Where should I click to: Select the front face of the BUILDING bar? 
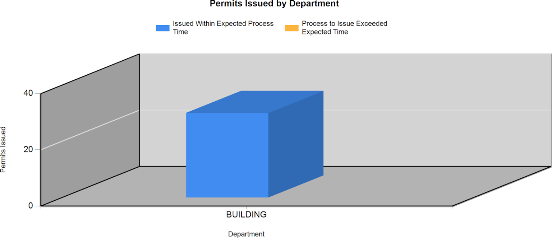coord(227,155)
